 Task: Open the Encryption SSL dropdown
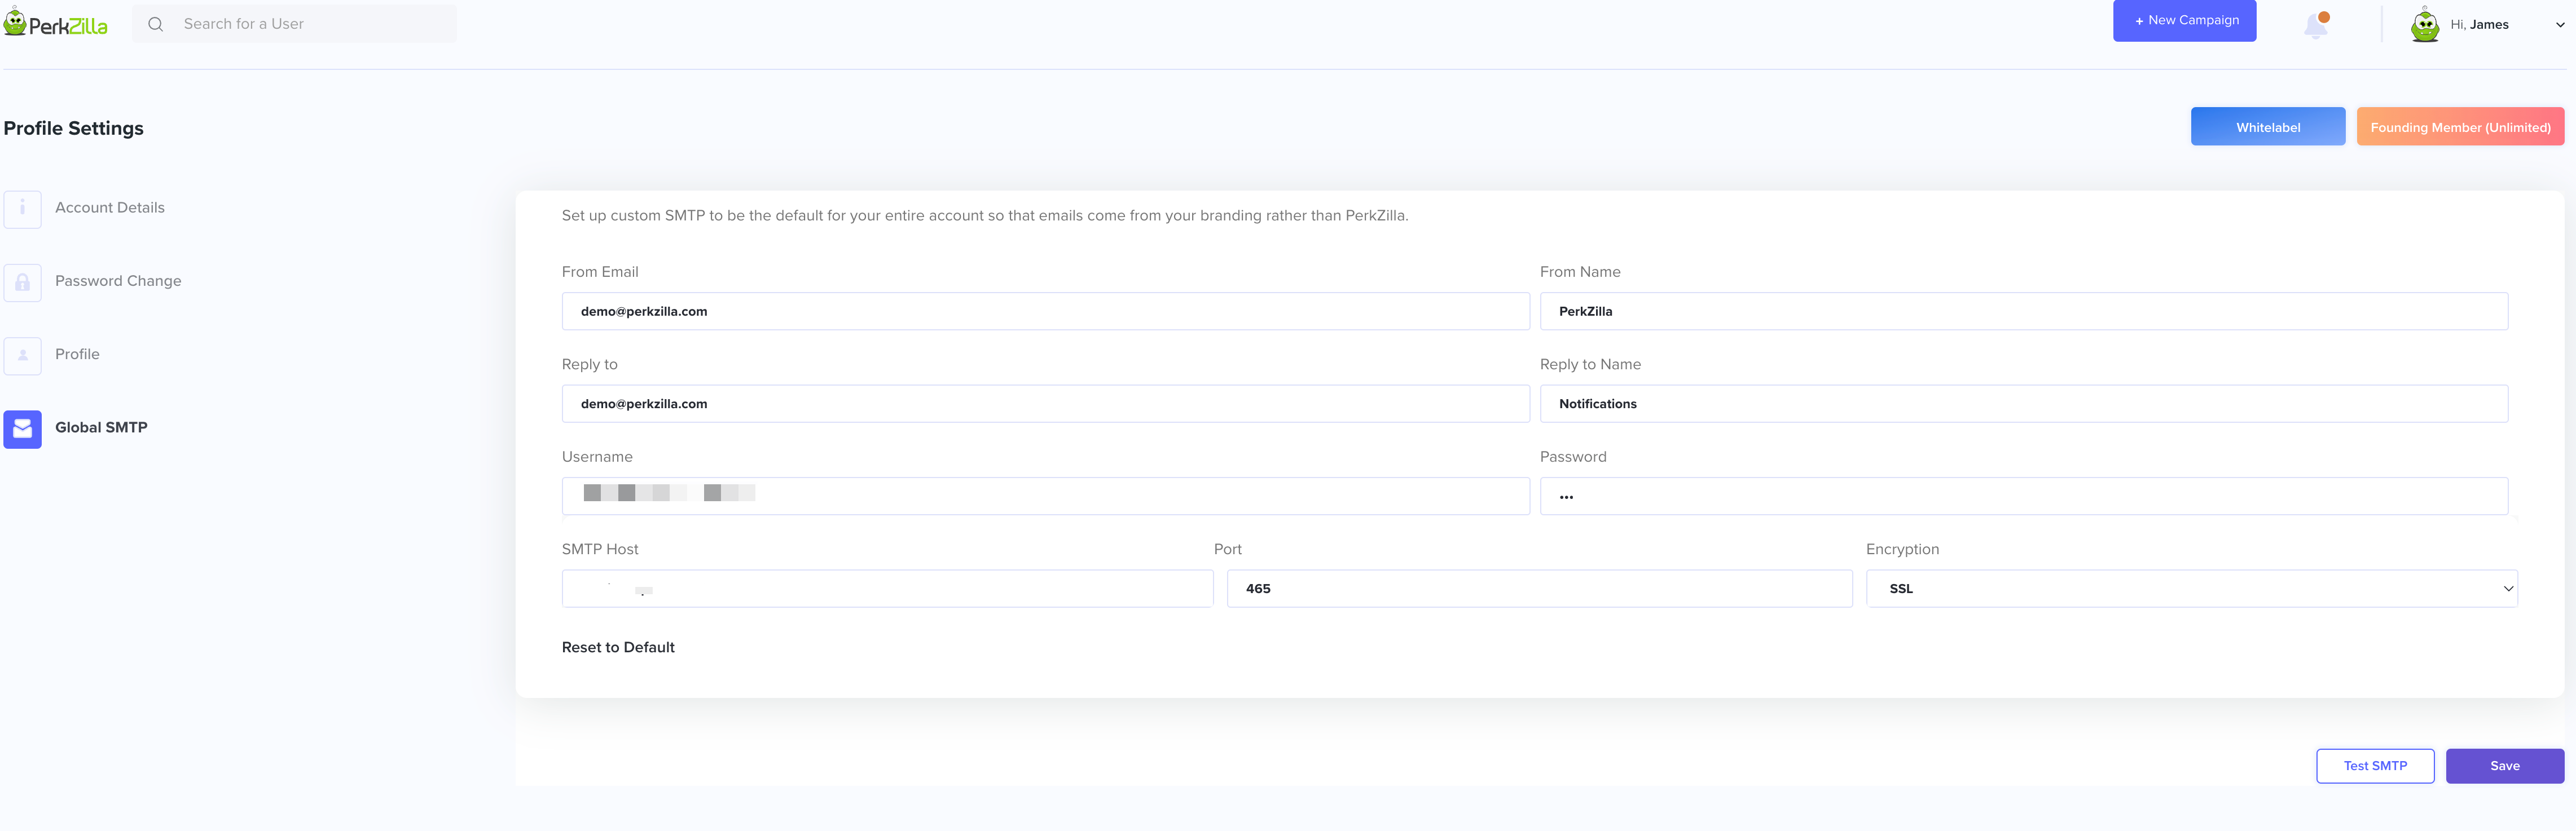[2192, 588]
